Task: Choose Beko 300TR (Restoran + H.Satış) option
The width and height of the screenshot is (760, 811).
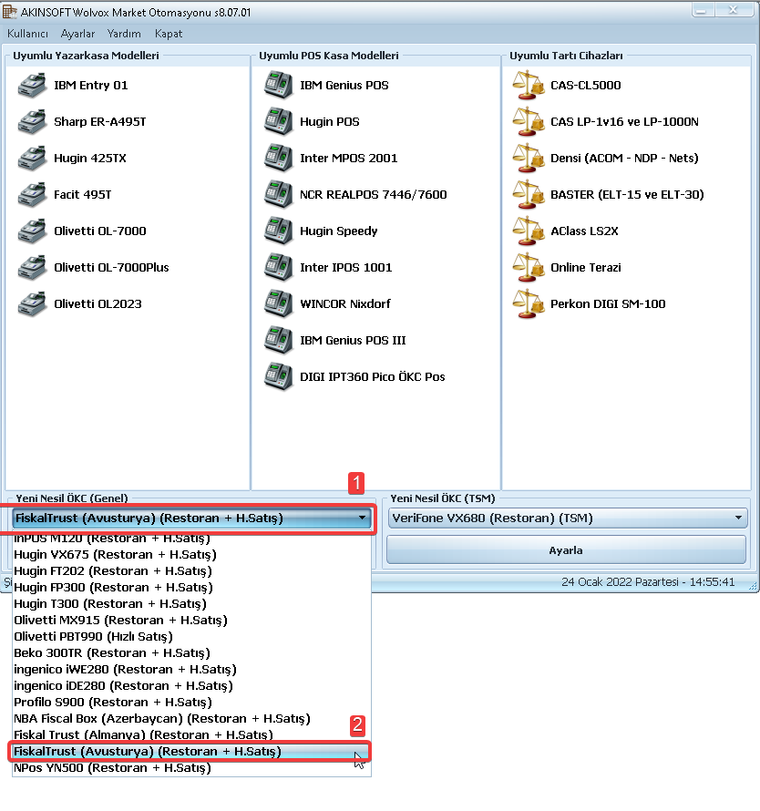Action: coord(191,653)
